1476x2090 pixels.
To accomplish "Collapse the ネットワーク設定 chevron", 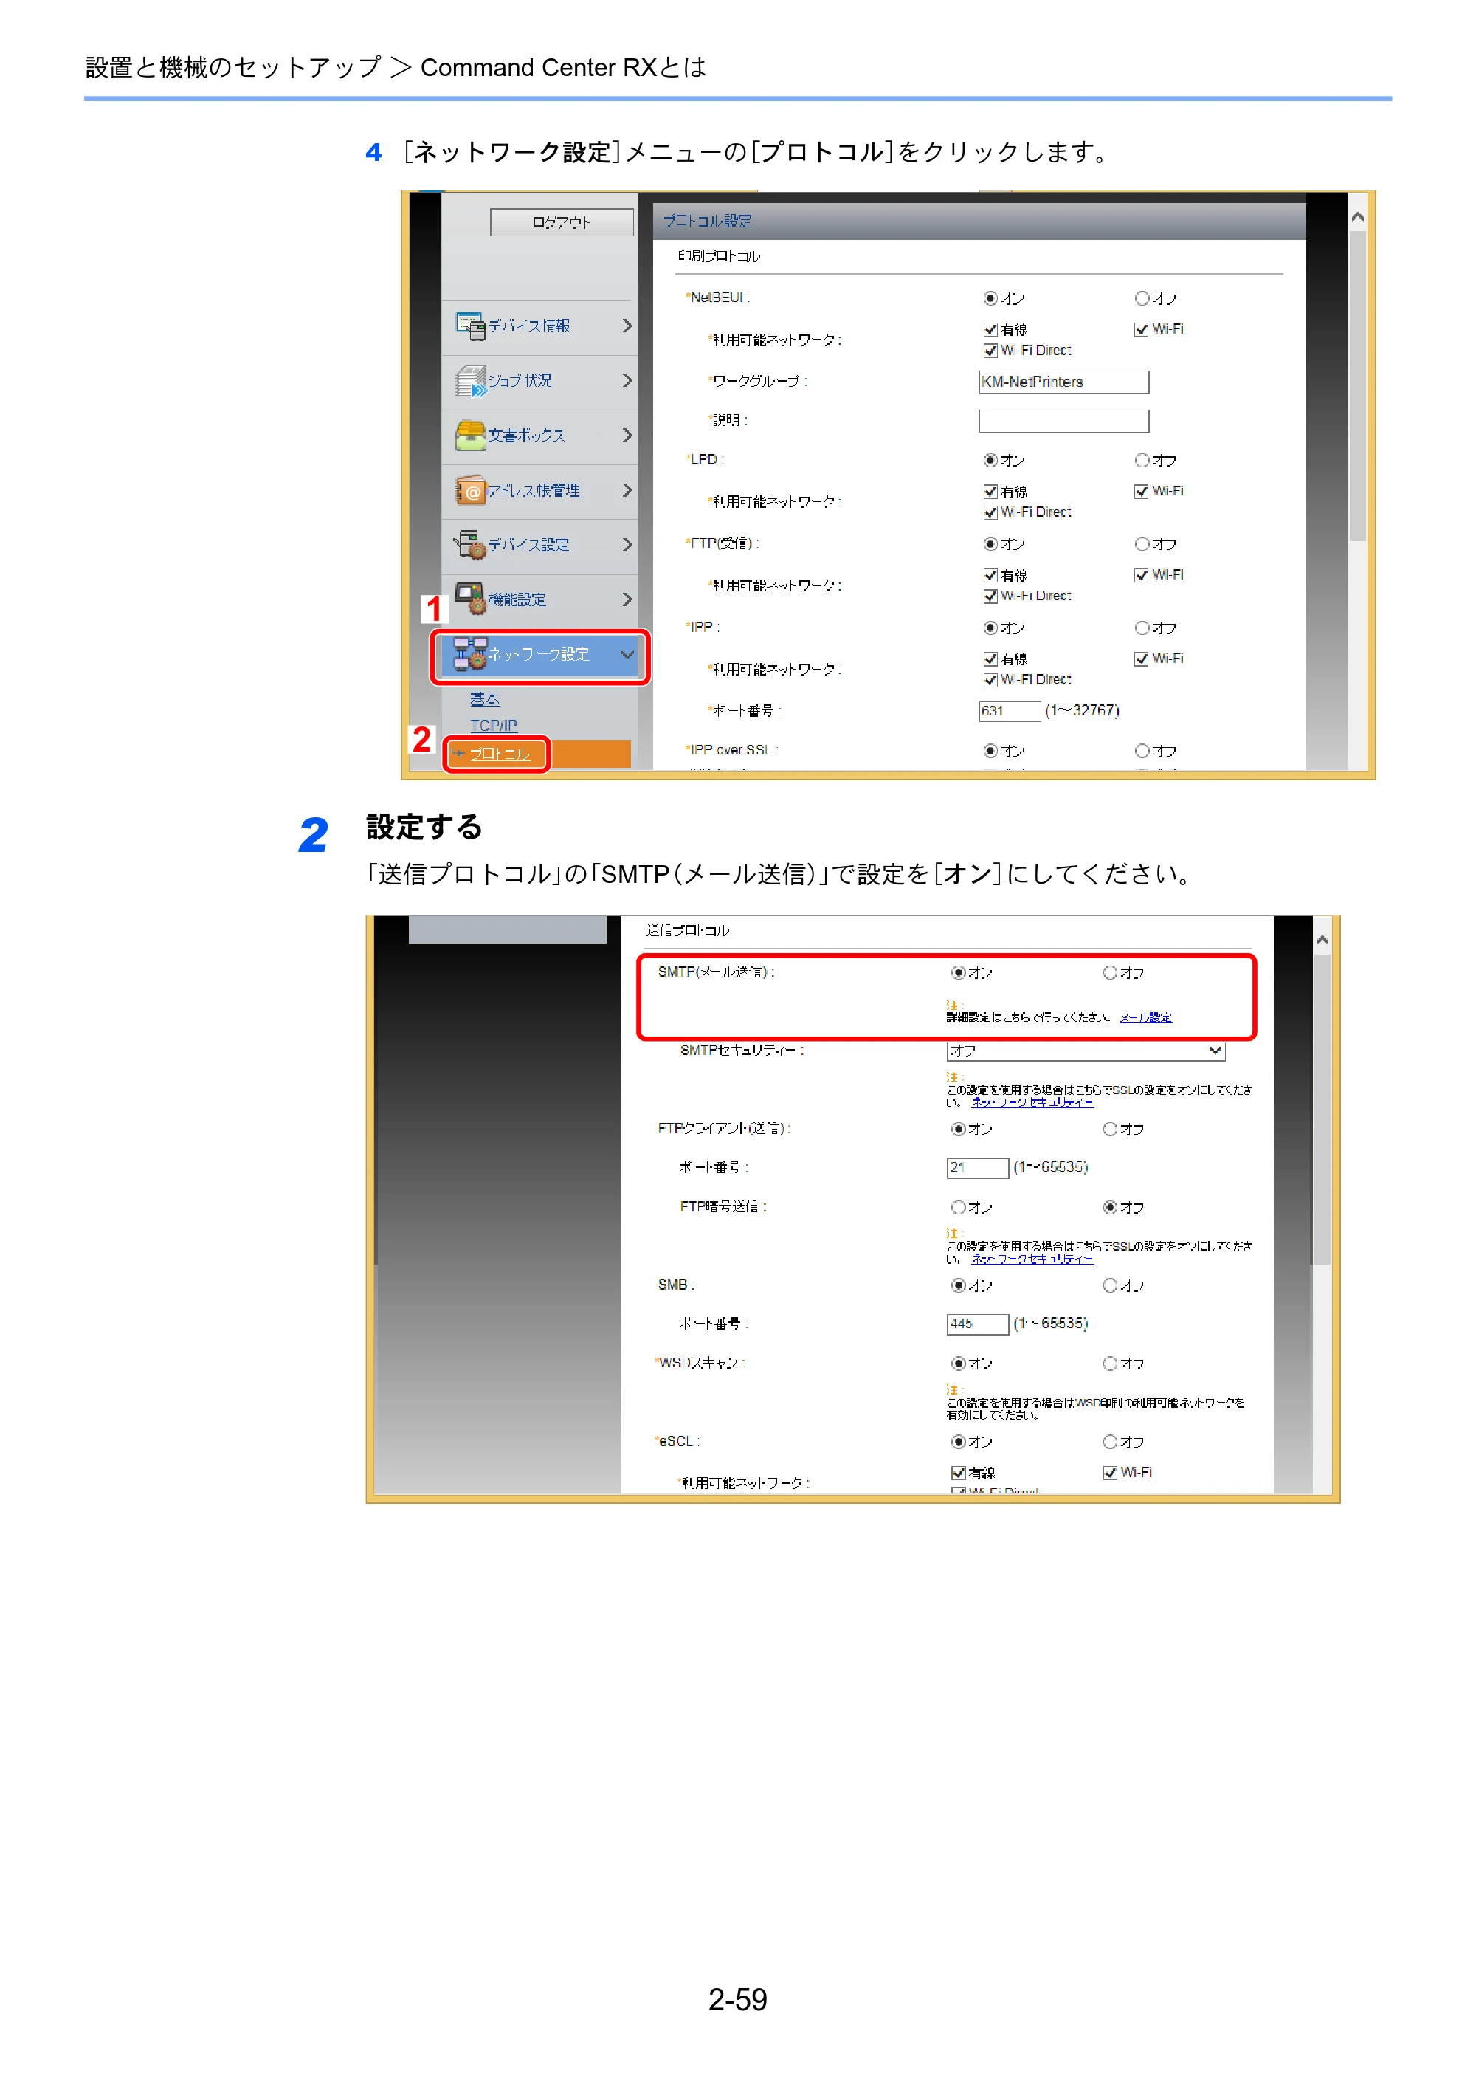I will (626, 655).
